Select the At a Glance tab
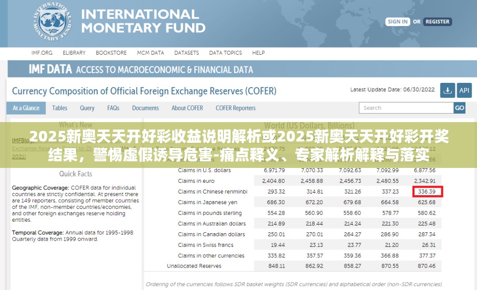The height and width of the screenshot is (290, 477). coord(26,108)
